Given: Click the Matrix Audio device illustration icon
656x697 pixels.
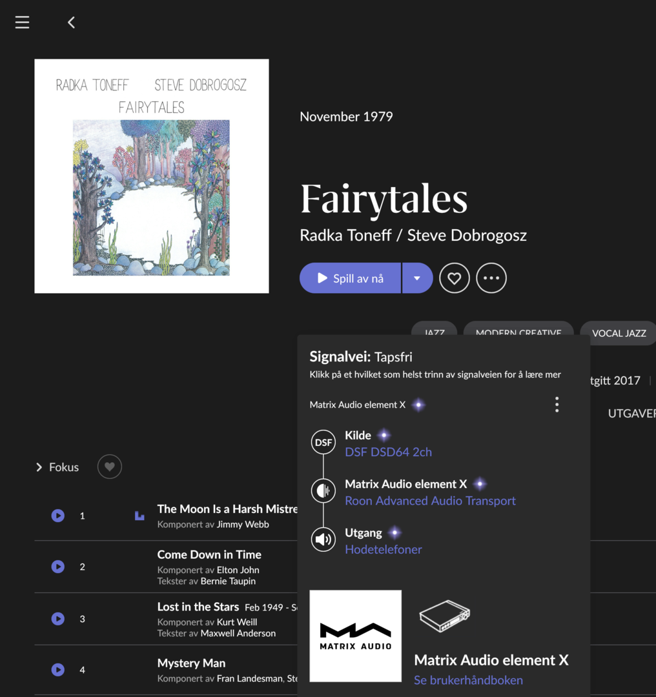Looking at the screenshot, I should click(444, 616).
